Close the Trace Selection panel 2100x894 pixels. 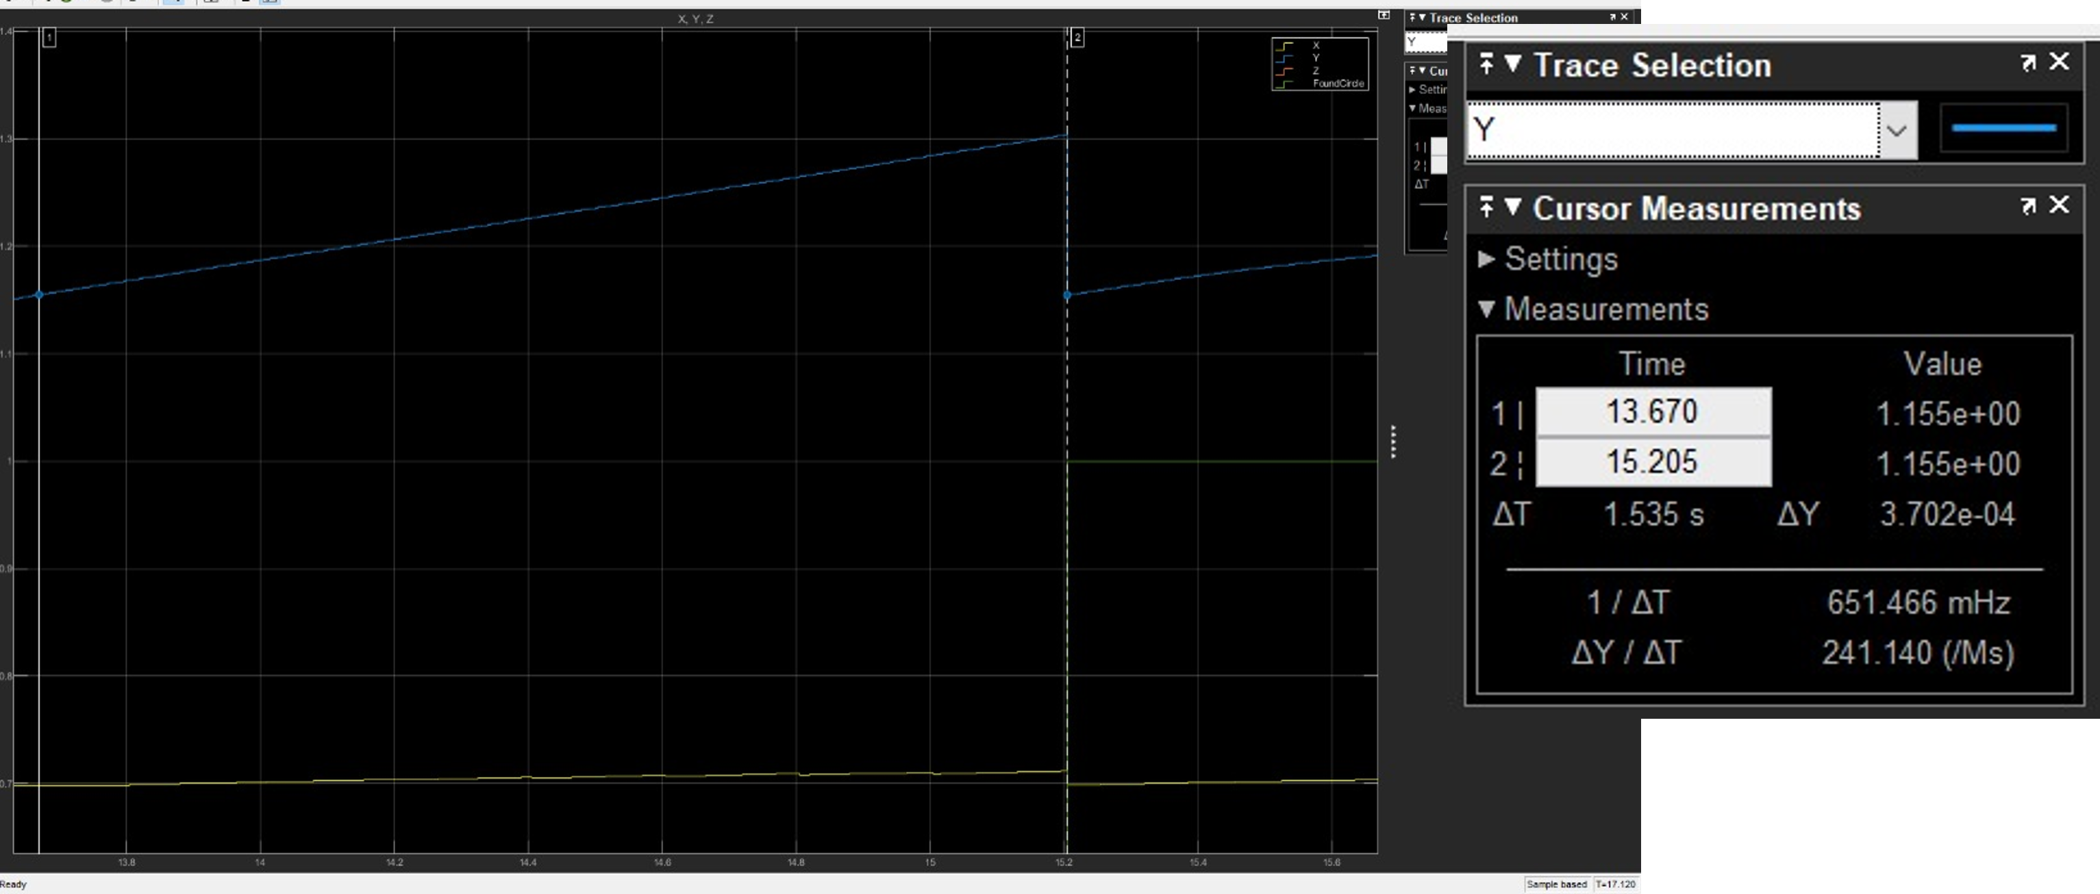pos(2061,62)
